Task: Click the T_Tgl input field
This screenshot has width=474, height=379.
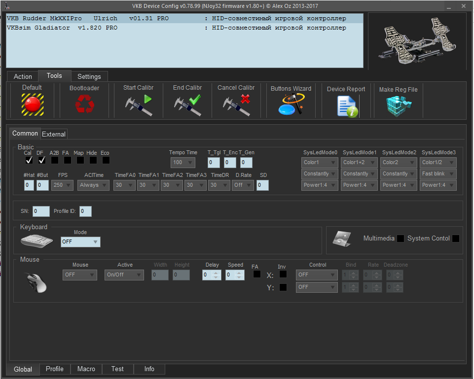Action: pos(214,163)
